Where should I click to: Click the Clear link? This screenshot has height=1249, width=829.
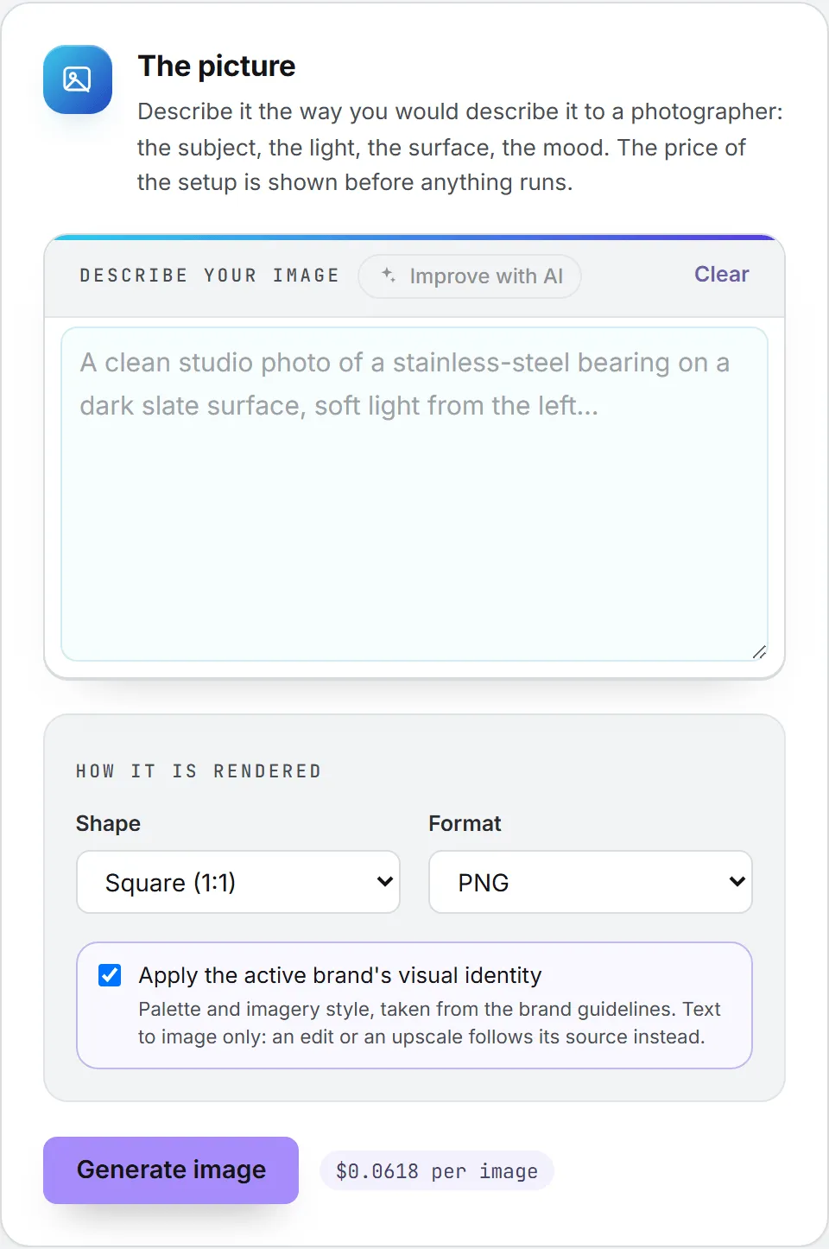pos(722,274)
